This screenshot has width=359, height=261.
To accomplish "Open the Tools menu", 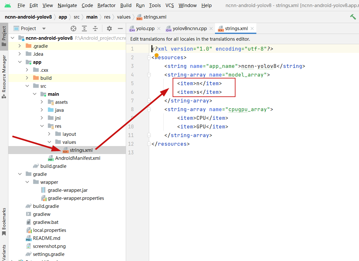I will (155, 5).
